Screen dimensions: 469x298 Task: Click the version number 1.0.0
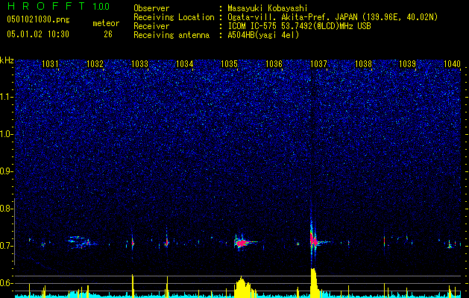[101, 7]
